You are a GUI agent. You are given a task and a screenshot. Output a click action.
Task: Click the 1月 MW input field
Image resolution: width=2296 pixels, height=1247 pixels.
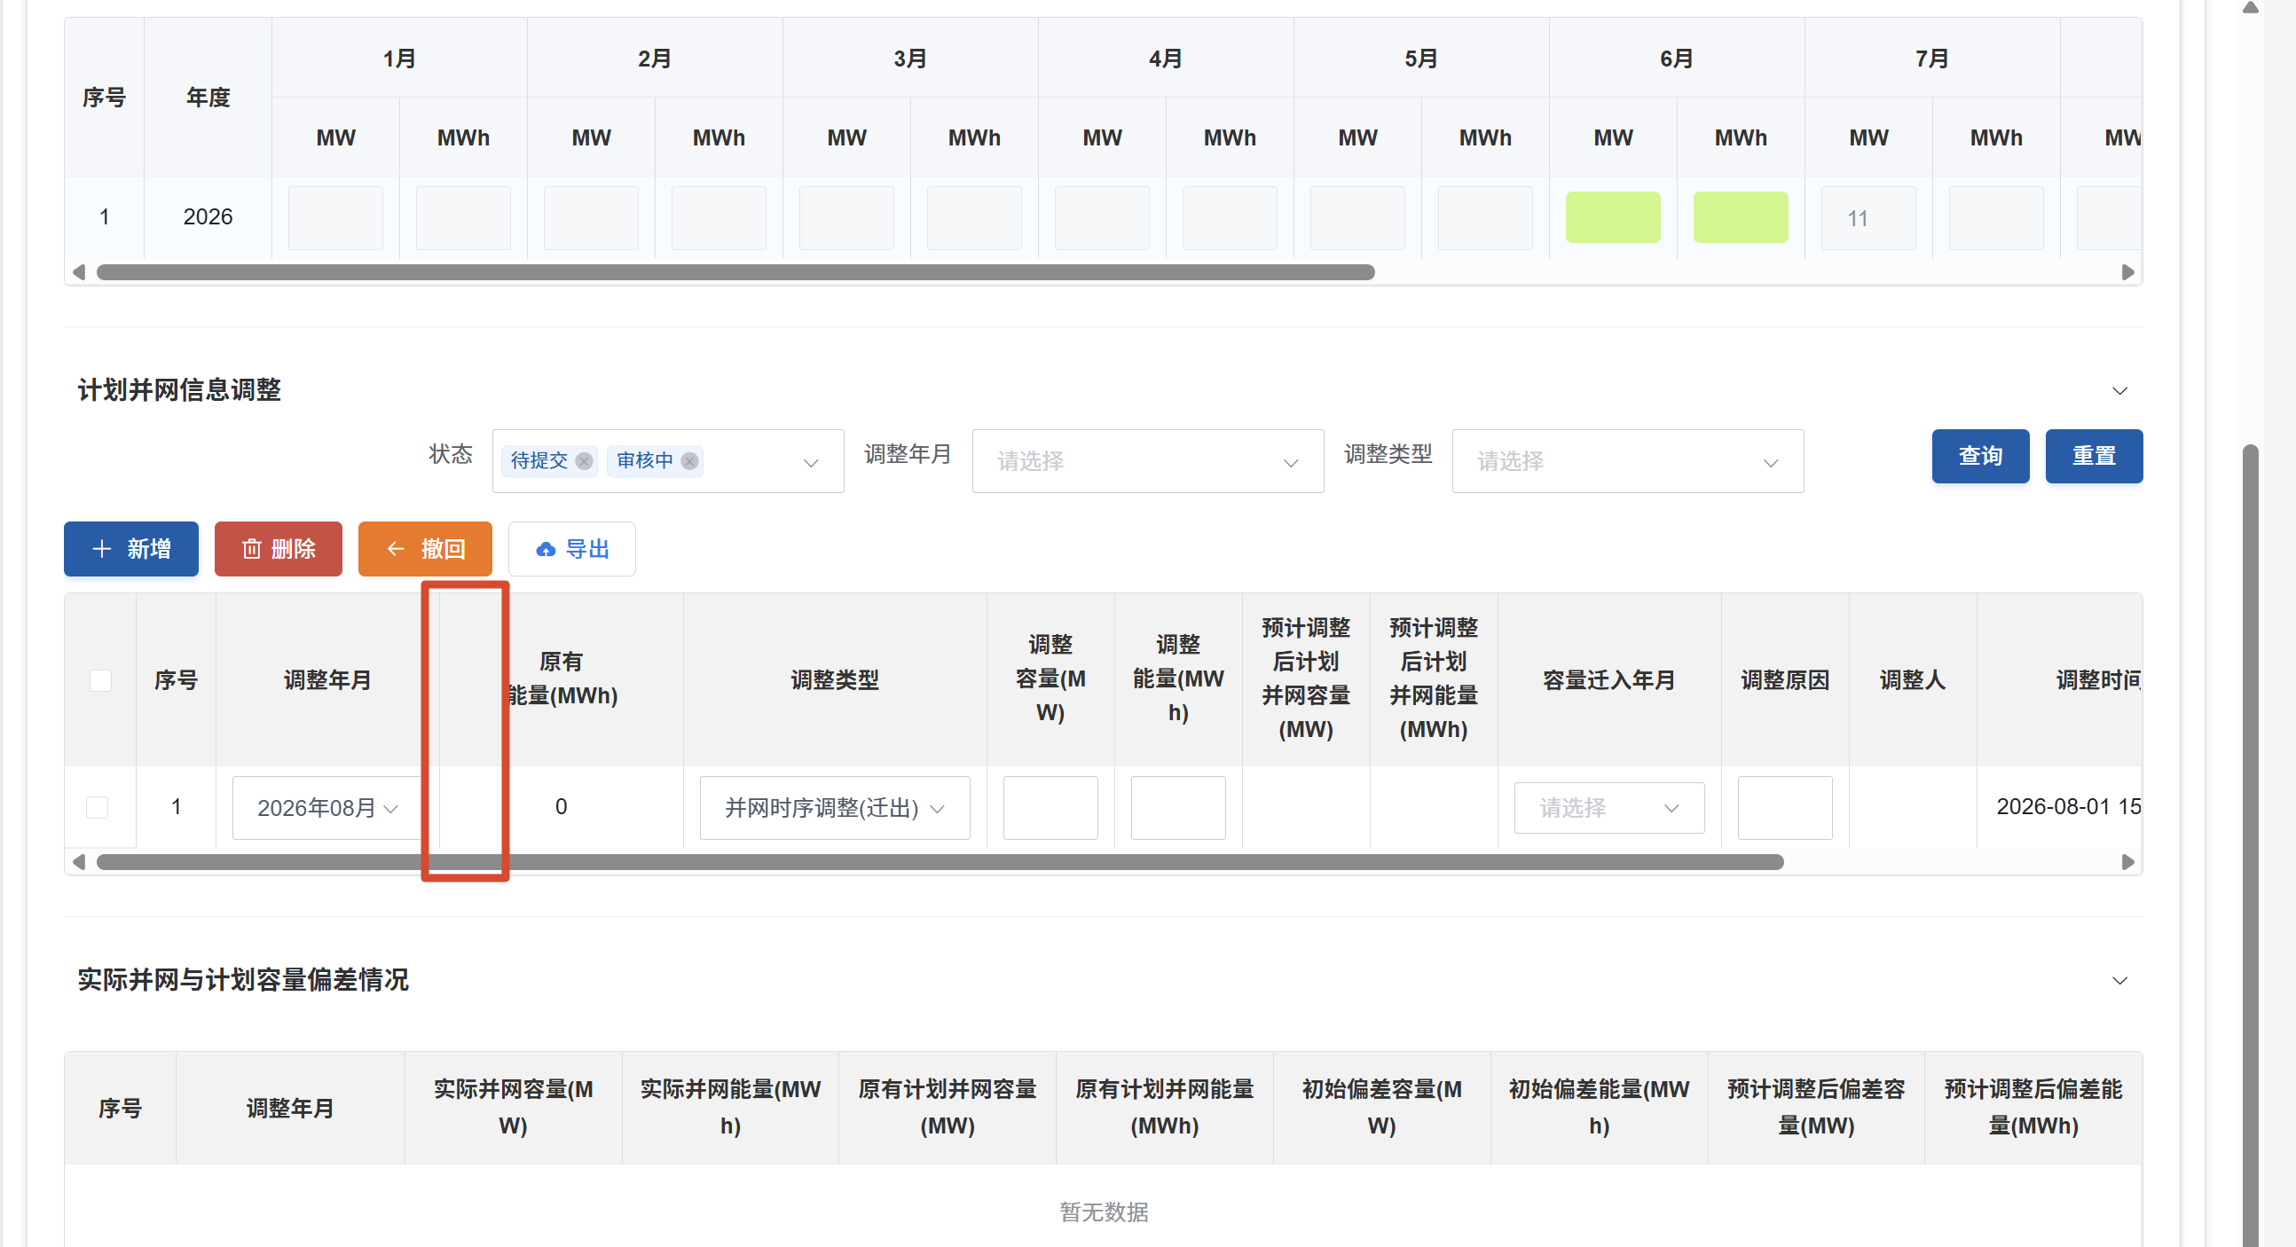(335, 217)
